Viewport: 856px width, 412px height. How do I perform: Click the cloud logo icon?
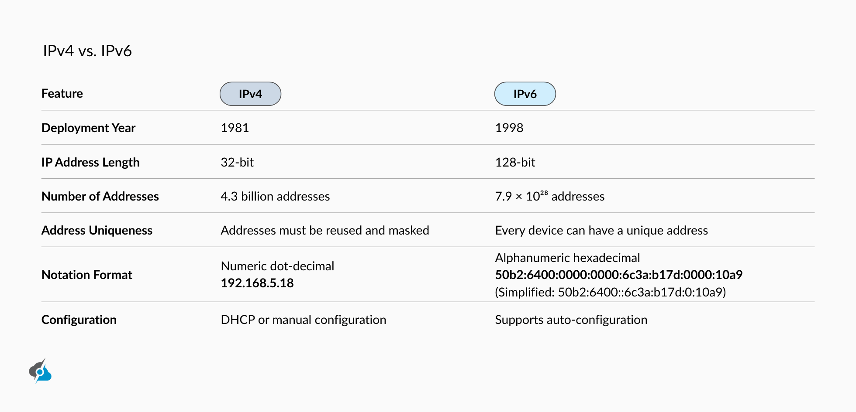pos(40,371)
